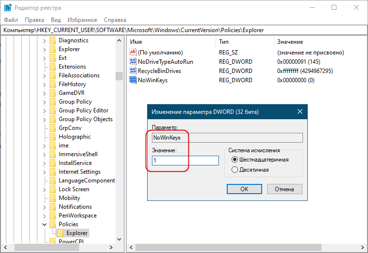Click the Internet Settings folder icon

(52, 172)
